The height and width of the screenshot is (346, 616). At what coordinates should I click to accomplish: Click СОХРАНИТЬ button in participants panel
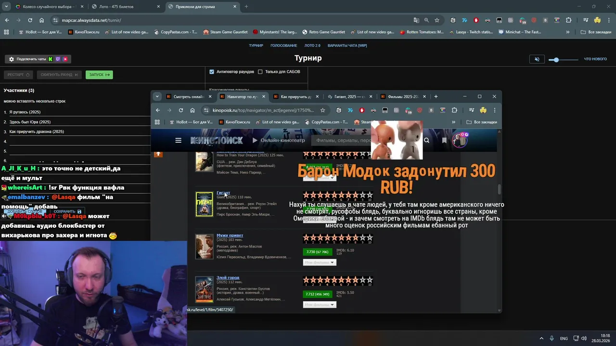tap(67, 211)
